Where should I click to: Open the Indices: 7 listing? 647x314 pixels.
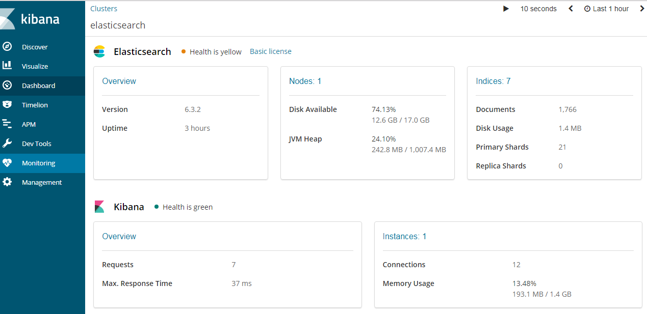[493, 81]
